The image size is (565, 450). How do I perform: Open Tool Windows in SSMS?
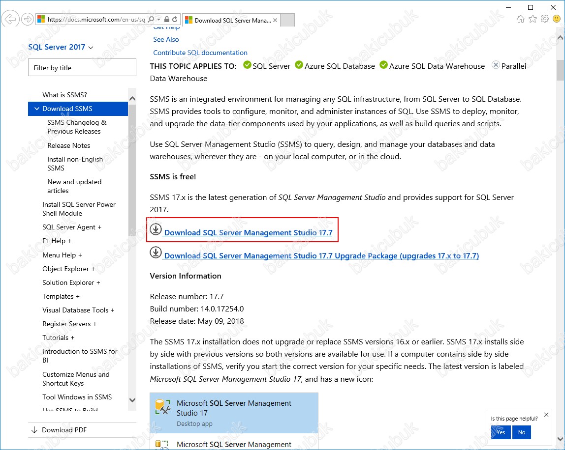click(77, 397)
